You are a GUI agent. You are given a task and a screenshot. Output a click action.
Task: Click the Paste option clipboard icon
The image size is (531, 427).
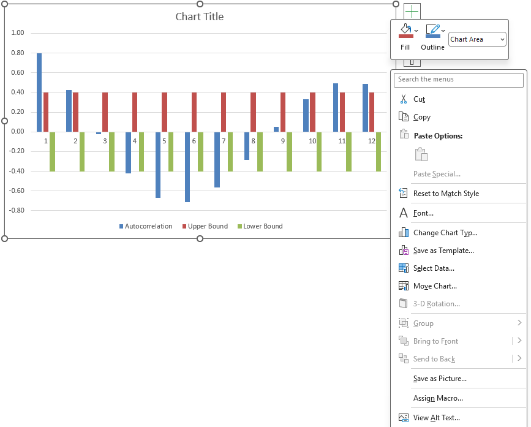click(x=421, y=154)
